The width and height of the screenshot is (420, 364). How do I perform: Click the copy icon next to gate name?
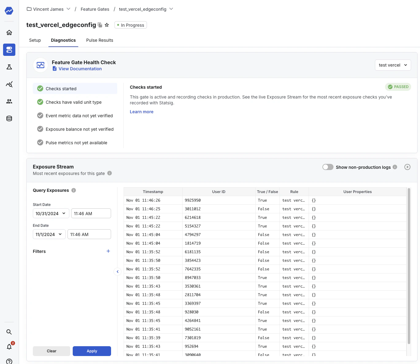point(100,25)
